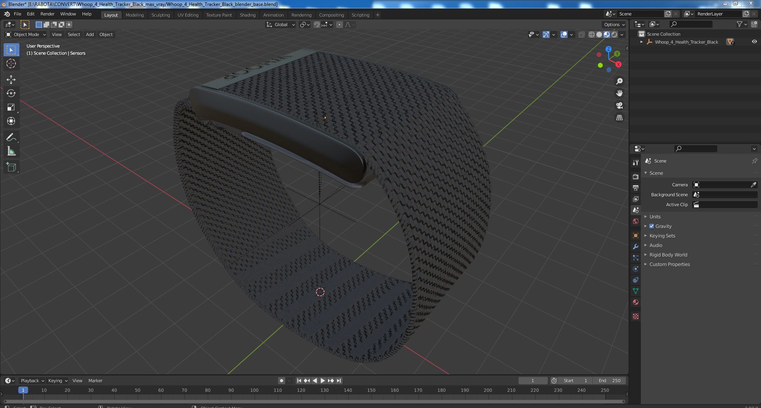Viewport: 761px width, 408px height.
Task: Switch to the Shading workspace tab
Action: pyautogui.click(x=247, y=15)
